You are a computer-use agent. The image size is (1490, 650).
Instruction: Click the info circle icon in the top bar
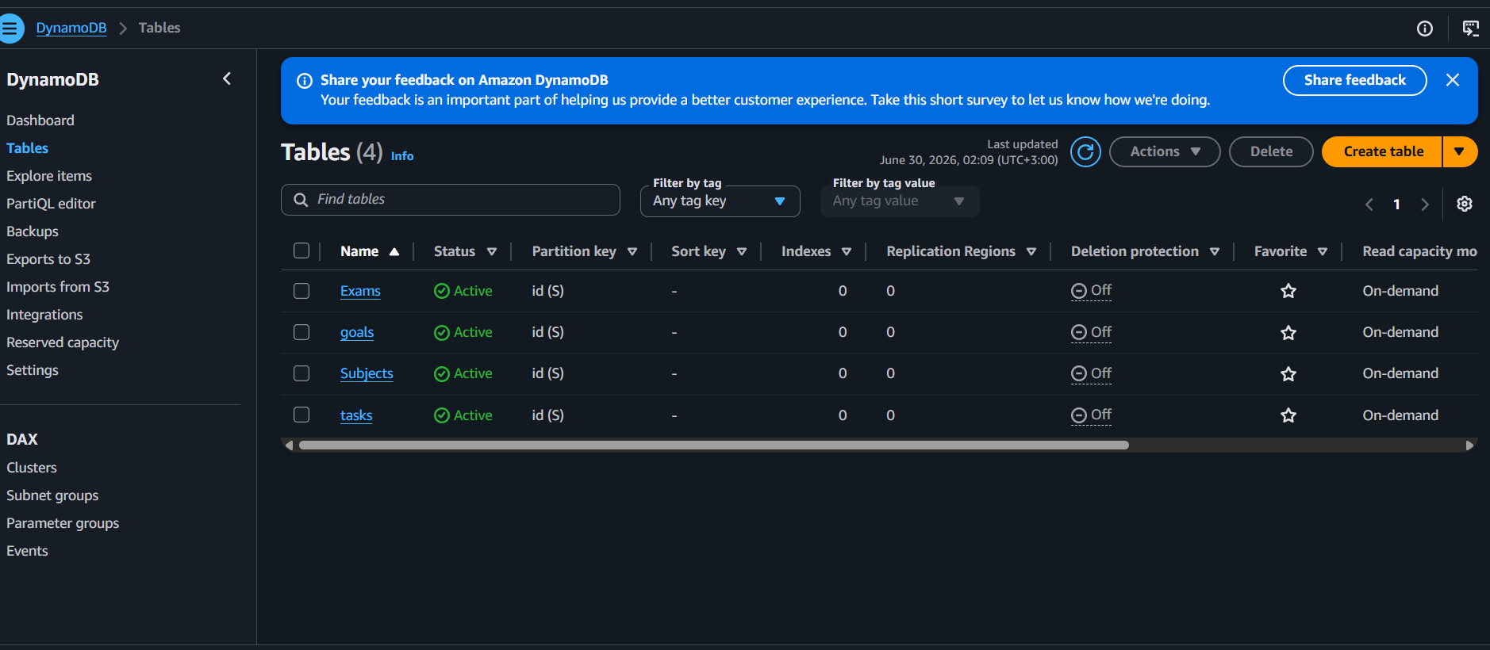(1425, 29)
